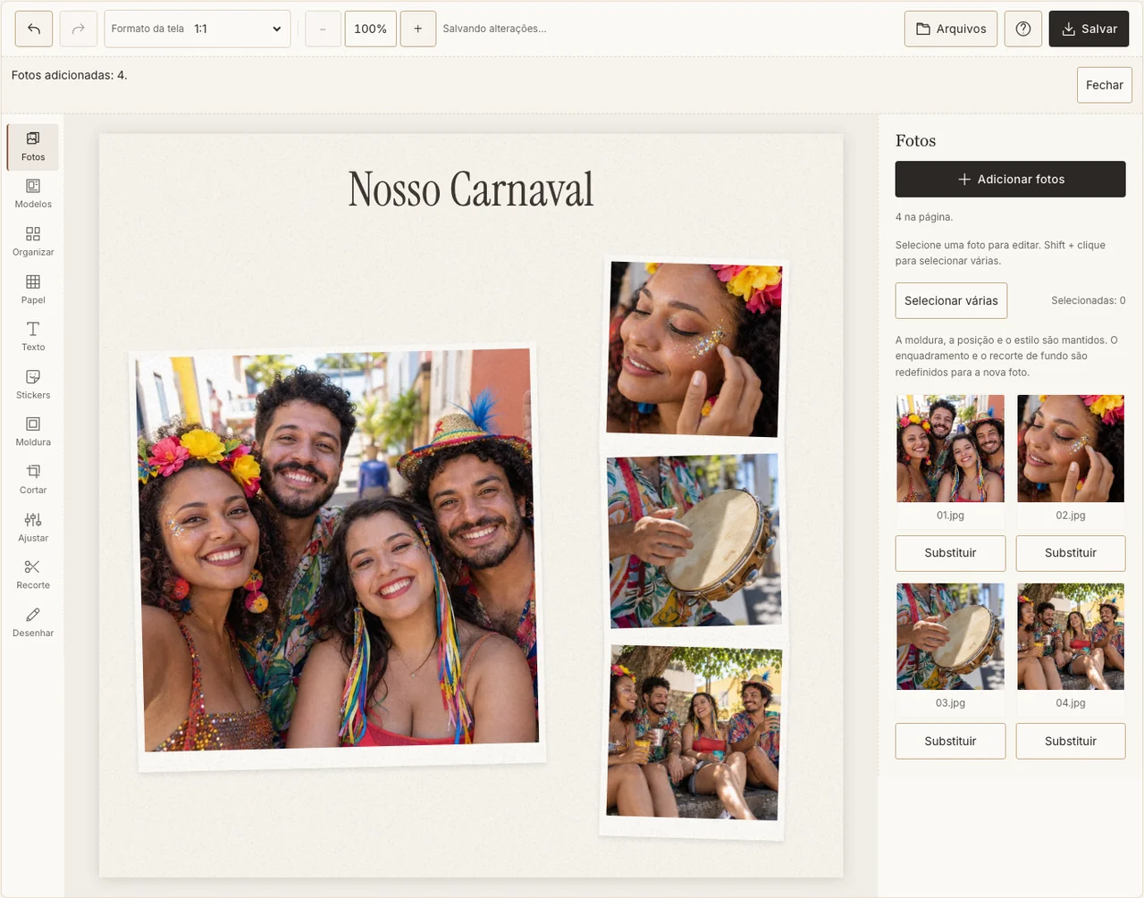Click the 'Selecionadas: 0' counter text
The width and height of the screenshot is (1144, 898).
pyautogui.click(x=1089, y=300)
